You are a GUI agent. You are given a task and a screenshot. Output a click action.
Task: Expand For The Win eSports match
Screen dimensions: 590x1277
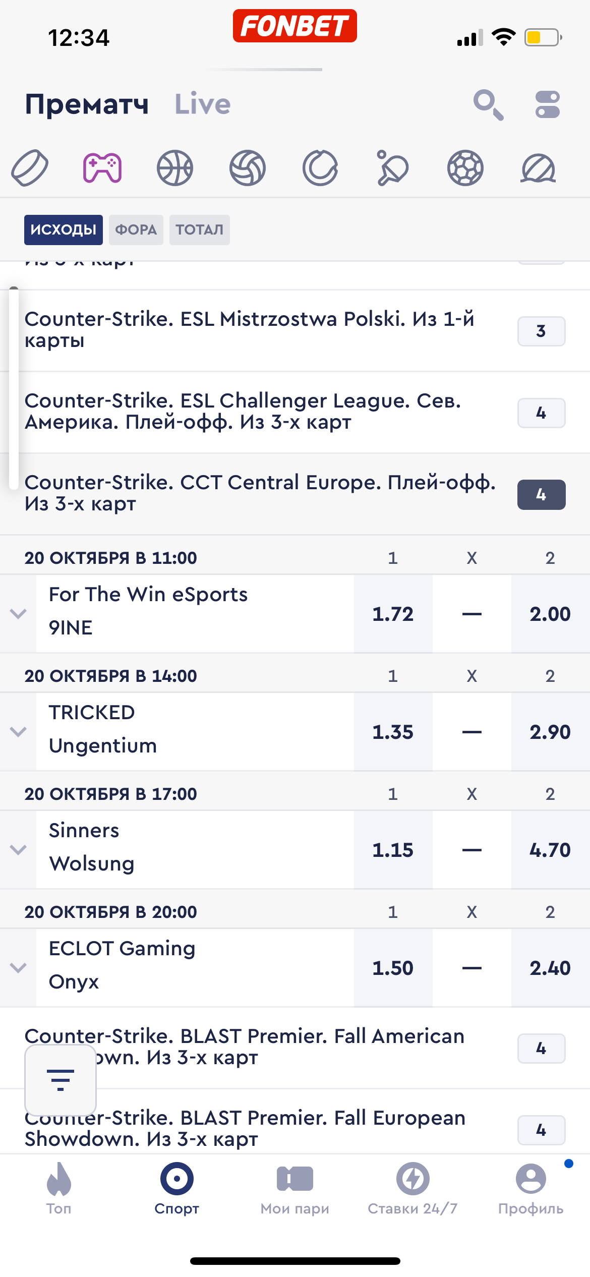point(18,614)
